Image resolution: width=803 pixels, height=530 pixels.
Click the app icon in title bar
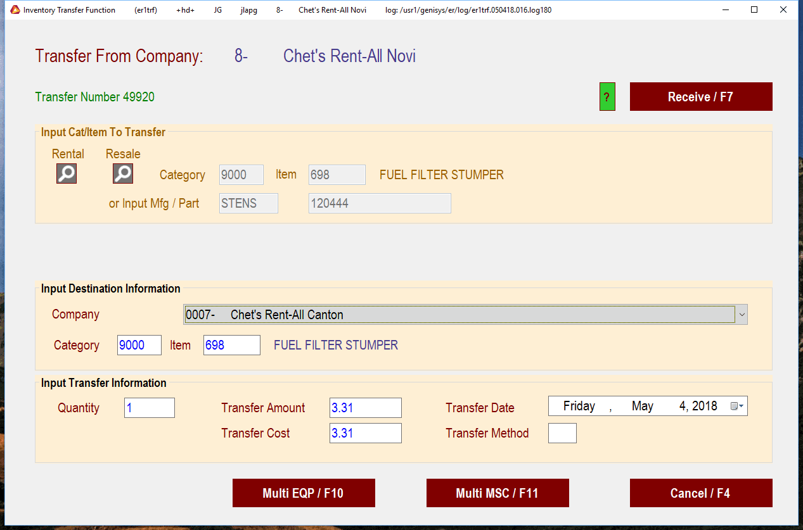pos(15,9)
